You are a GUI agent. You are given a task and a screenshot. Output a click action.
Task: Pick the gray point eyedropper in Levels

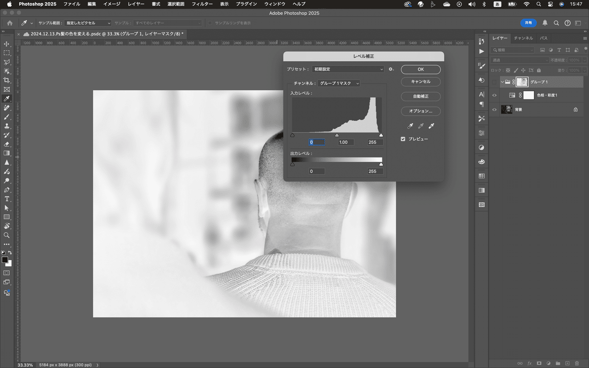[x=421, y=126]
